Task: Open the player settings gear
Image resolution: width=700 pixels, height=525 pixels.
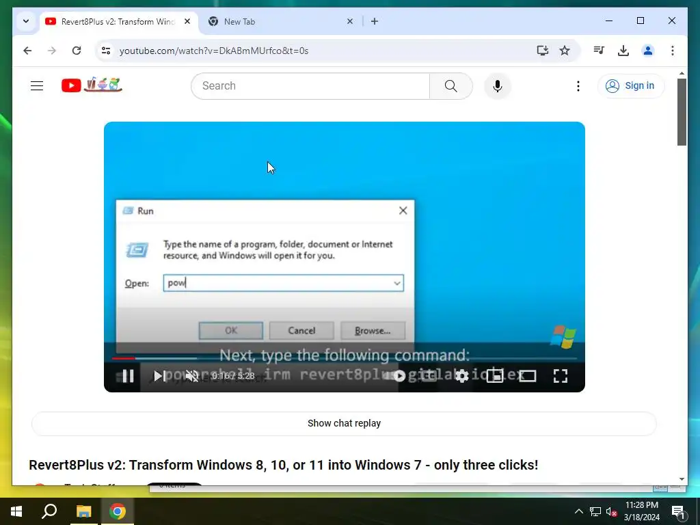Action: tap(461, 376)
